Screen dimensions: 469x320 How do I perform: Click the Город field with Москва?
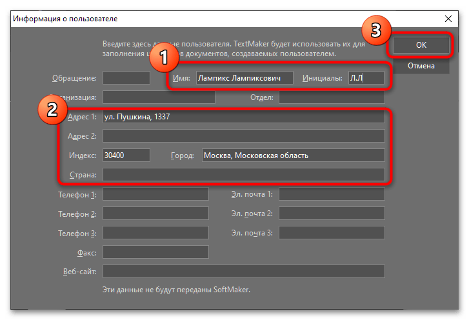(x=293, y=155)
